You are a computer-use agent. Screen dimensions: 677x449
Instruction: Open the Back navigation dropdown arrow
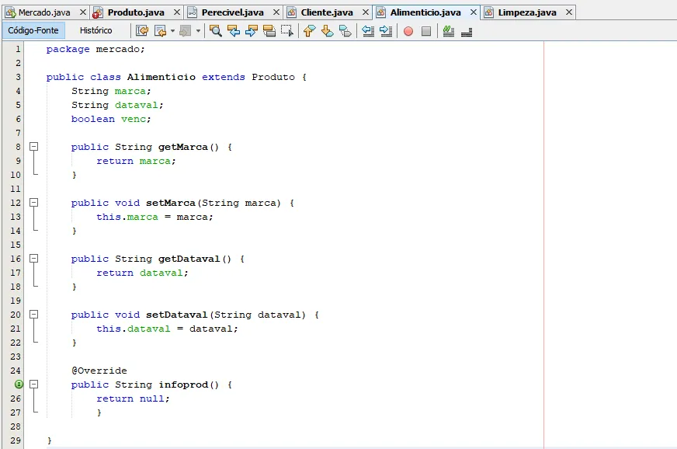[x=172, y=31]
